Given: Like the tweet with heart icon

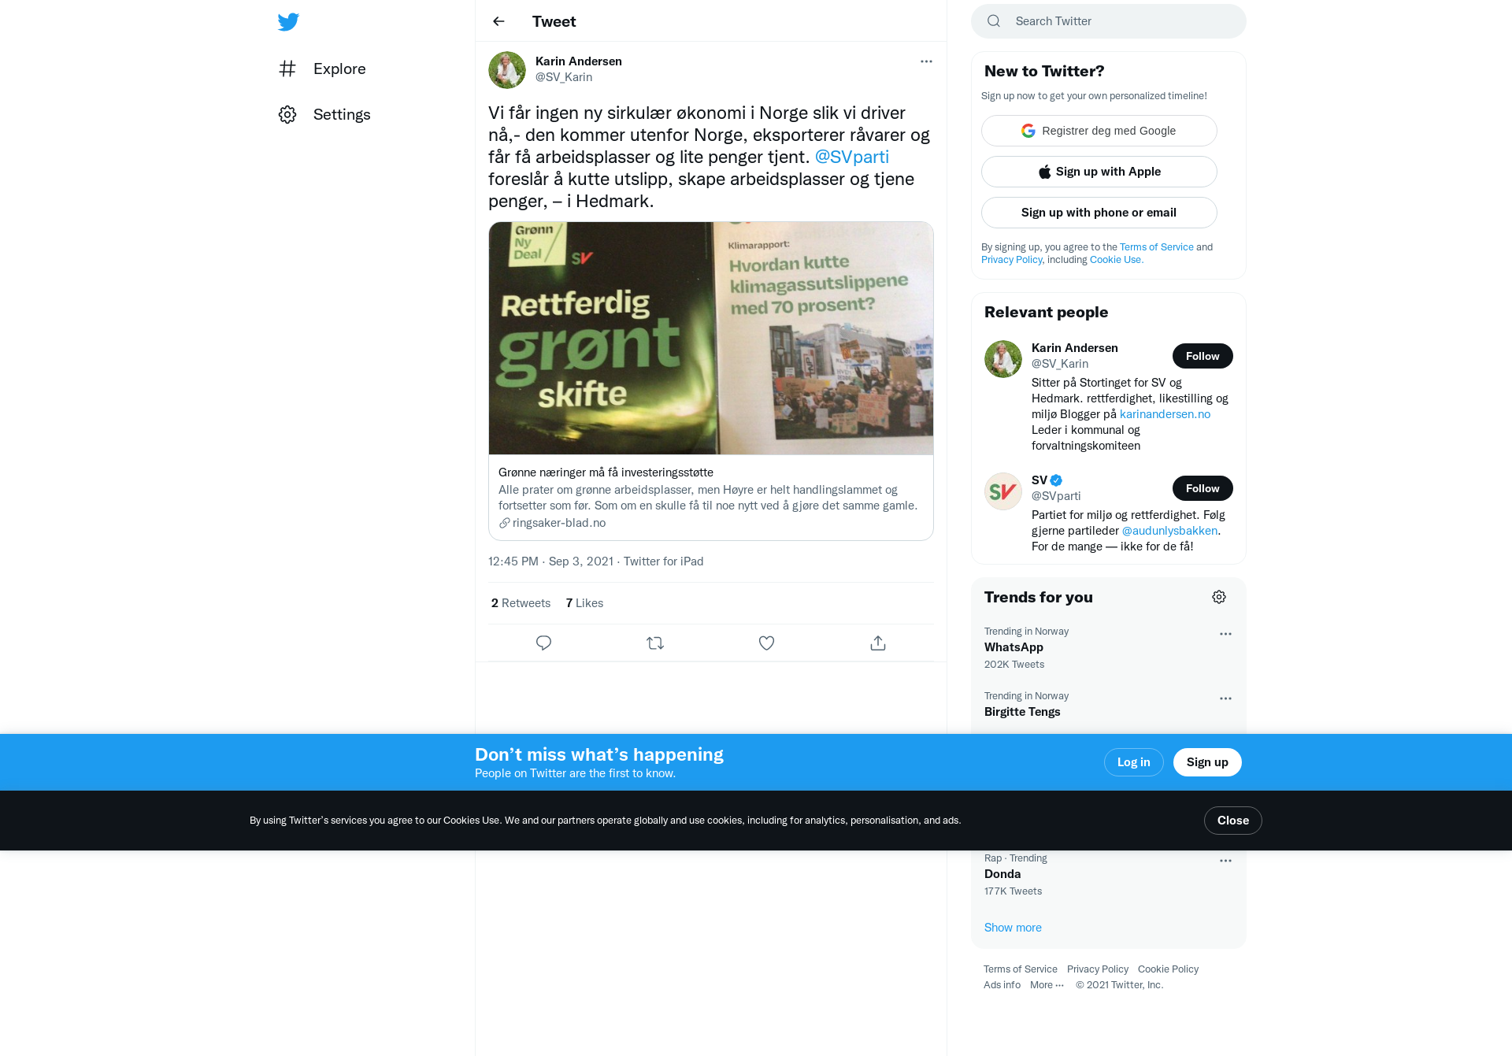Looking at the screenshot, I should 766,643.
